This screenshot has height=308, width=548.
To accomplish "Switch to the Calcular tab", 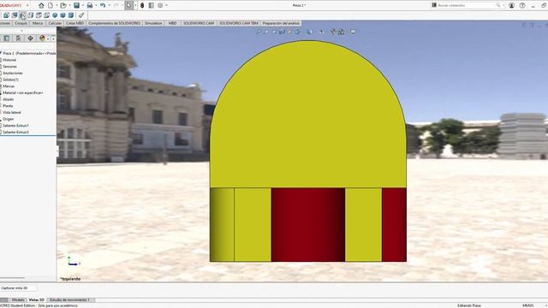I will (55, 23).
